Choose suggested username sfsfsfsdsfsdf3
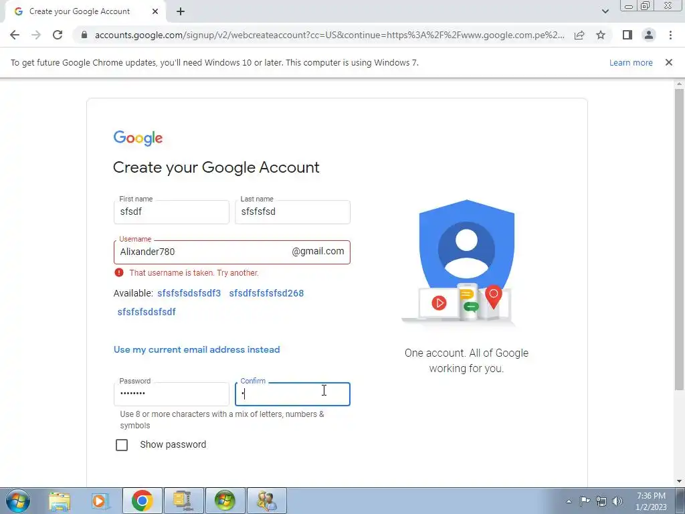 189,293
